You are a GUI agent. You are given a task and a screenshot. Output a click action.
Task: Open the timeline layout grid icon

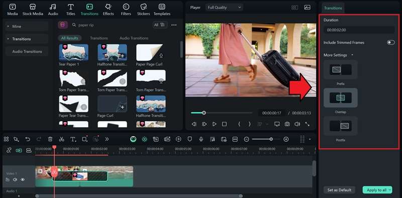[7, 139]
